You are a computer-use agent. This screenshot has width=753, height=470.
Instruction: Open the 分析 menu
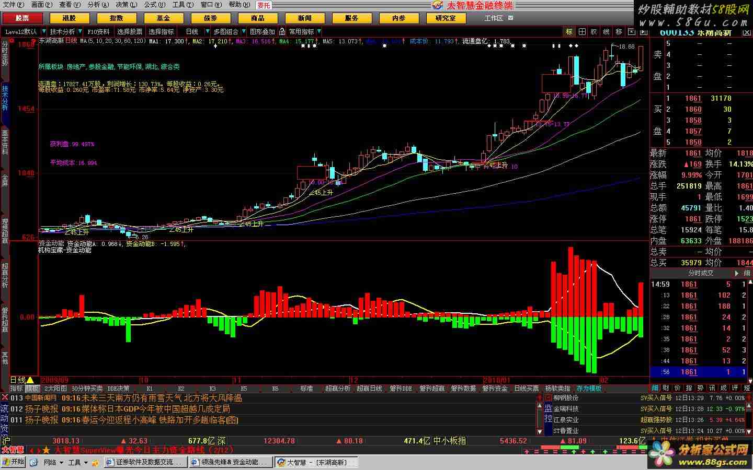97,5
